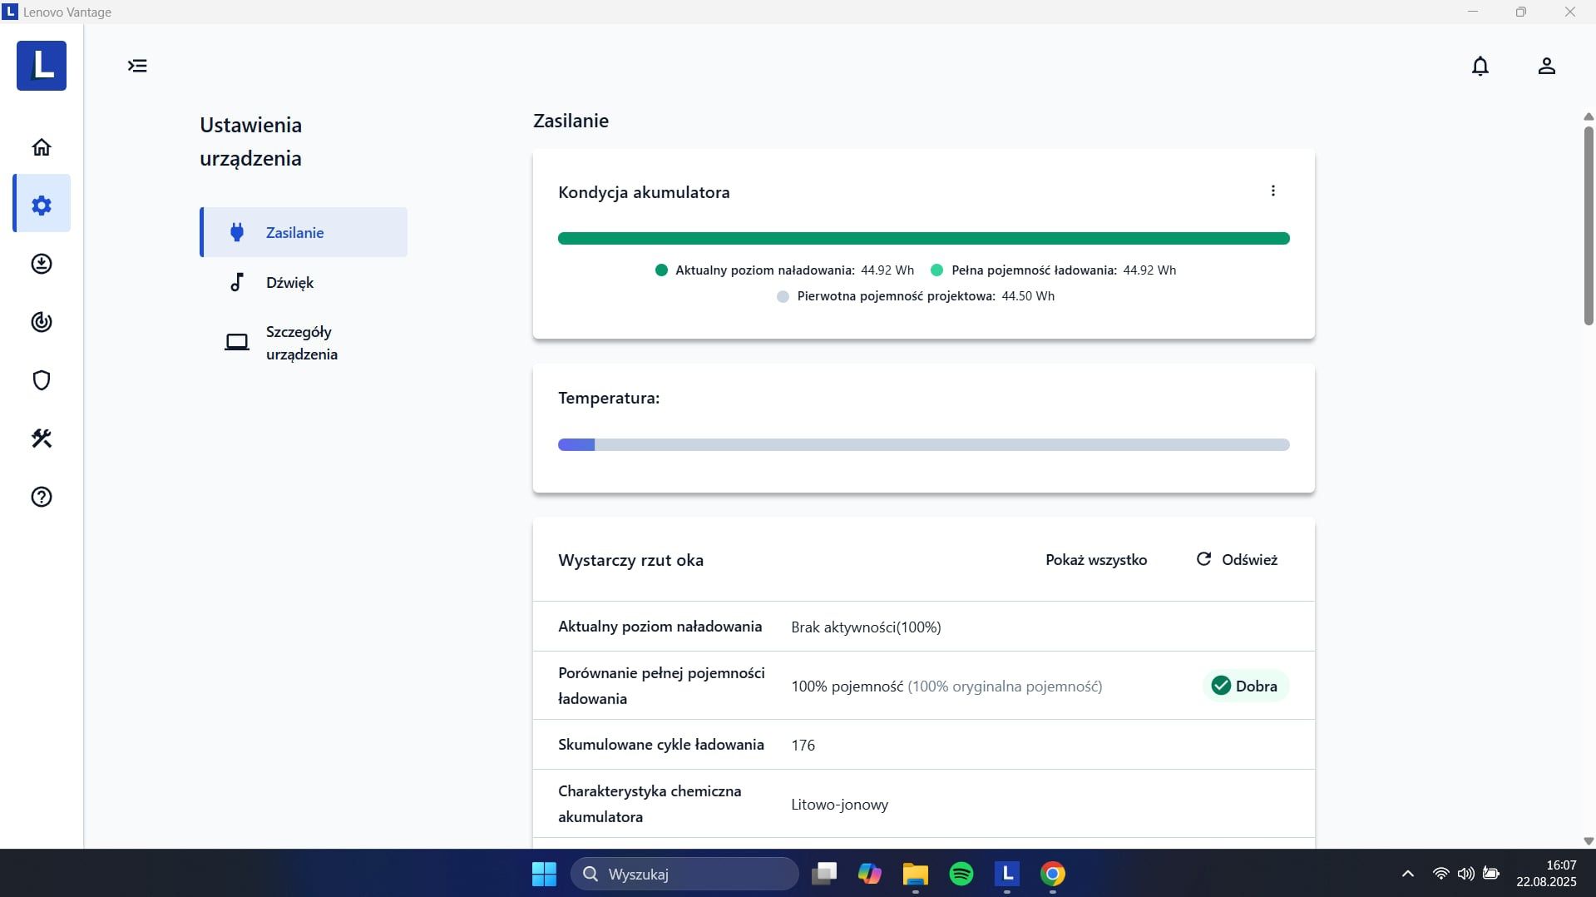1596x897 pixels.
Task: Click the laptop icon beside Szczegóły urządzenia
Action: (237, 343)
